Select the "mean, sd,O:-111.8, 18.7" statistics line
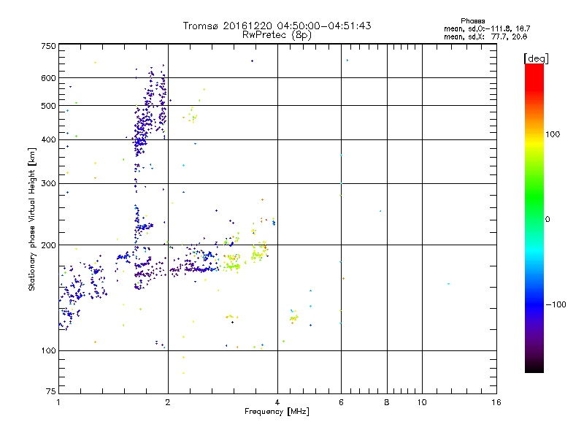This screenshot has height=438, width=584. (x=487, y=28)
